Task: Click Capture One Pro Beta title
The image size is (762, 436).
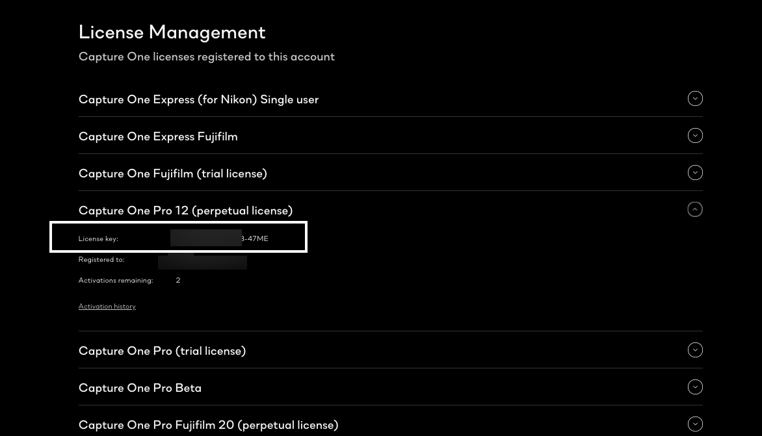Action: (140, 388)
